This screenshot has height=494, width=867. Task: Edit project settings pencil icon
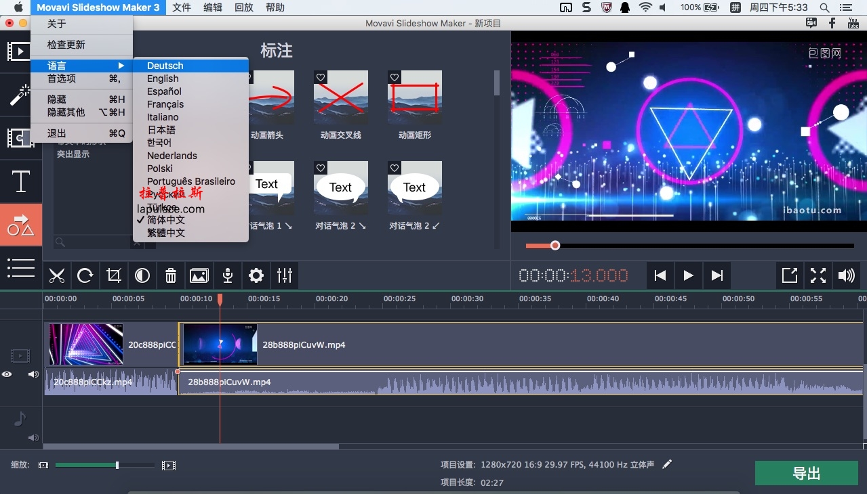tap(668, 464)
